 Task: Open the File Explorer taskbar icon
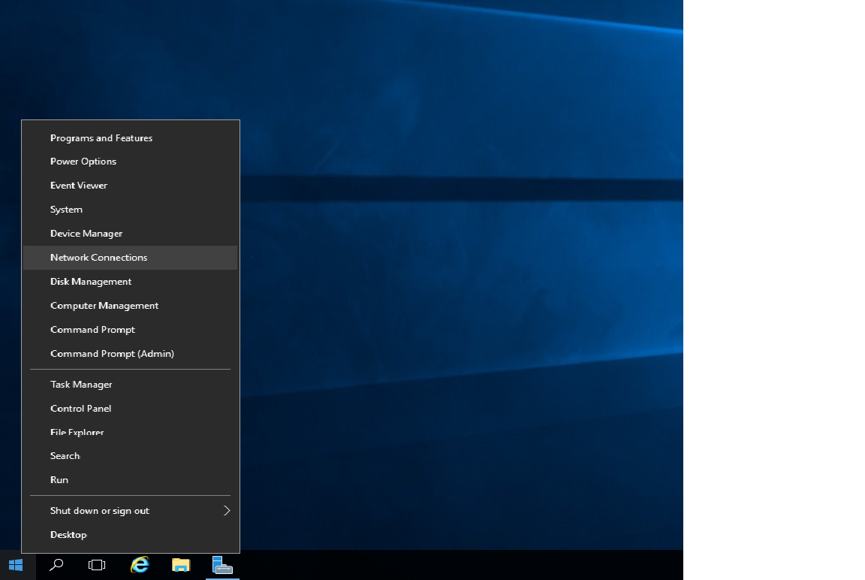click(181, 565)
